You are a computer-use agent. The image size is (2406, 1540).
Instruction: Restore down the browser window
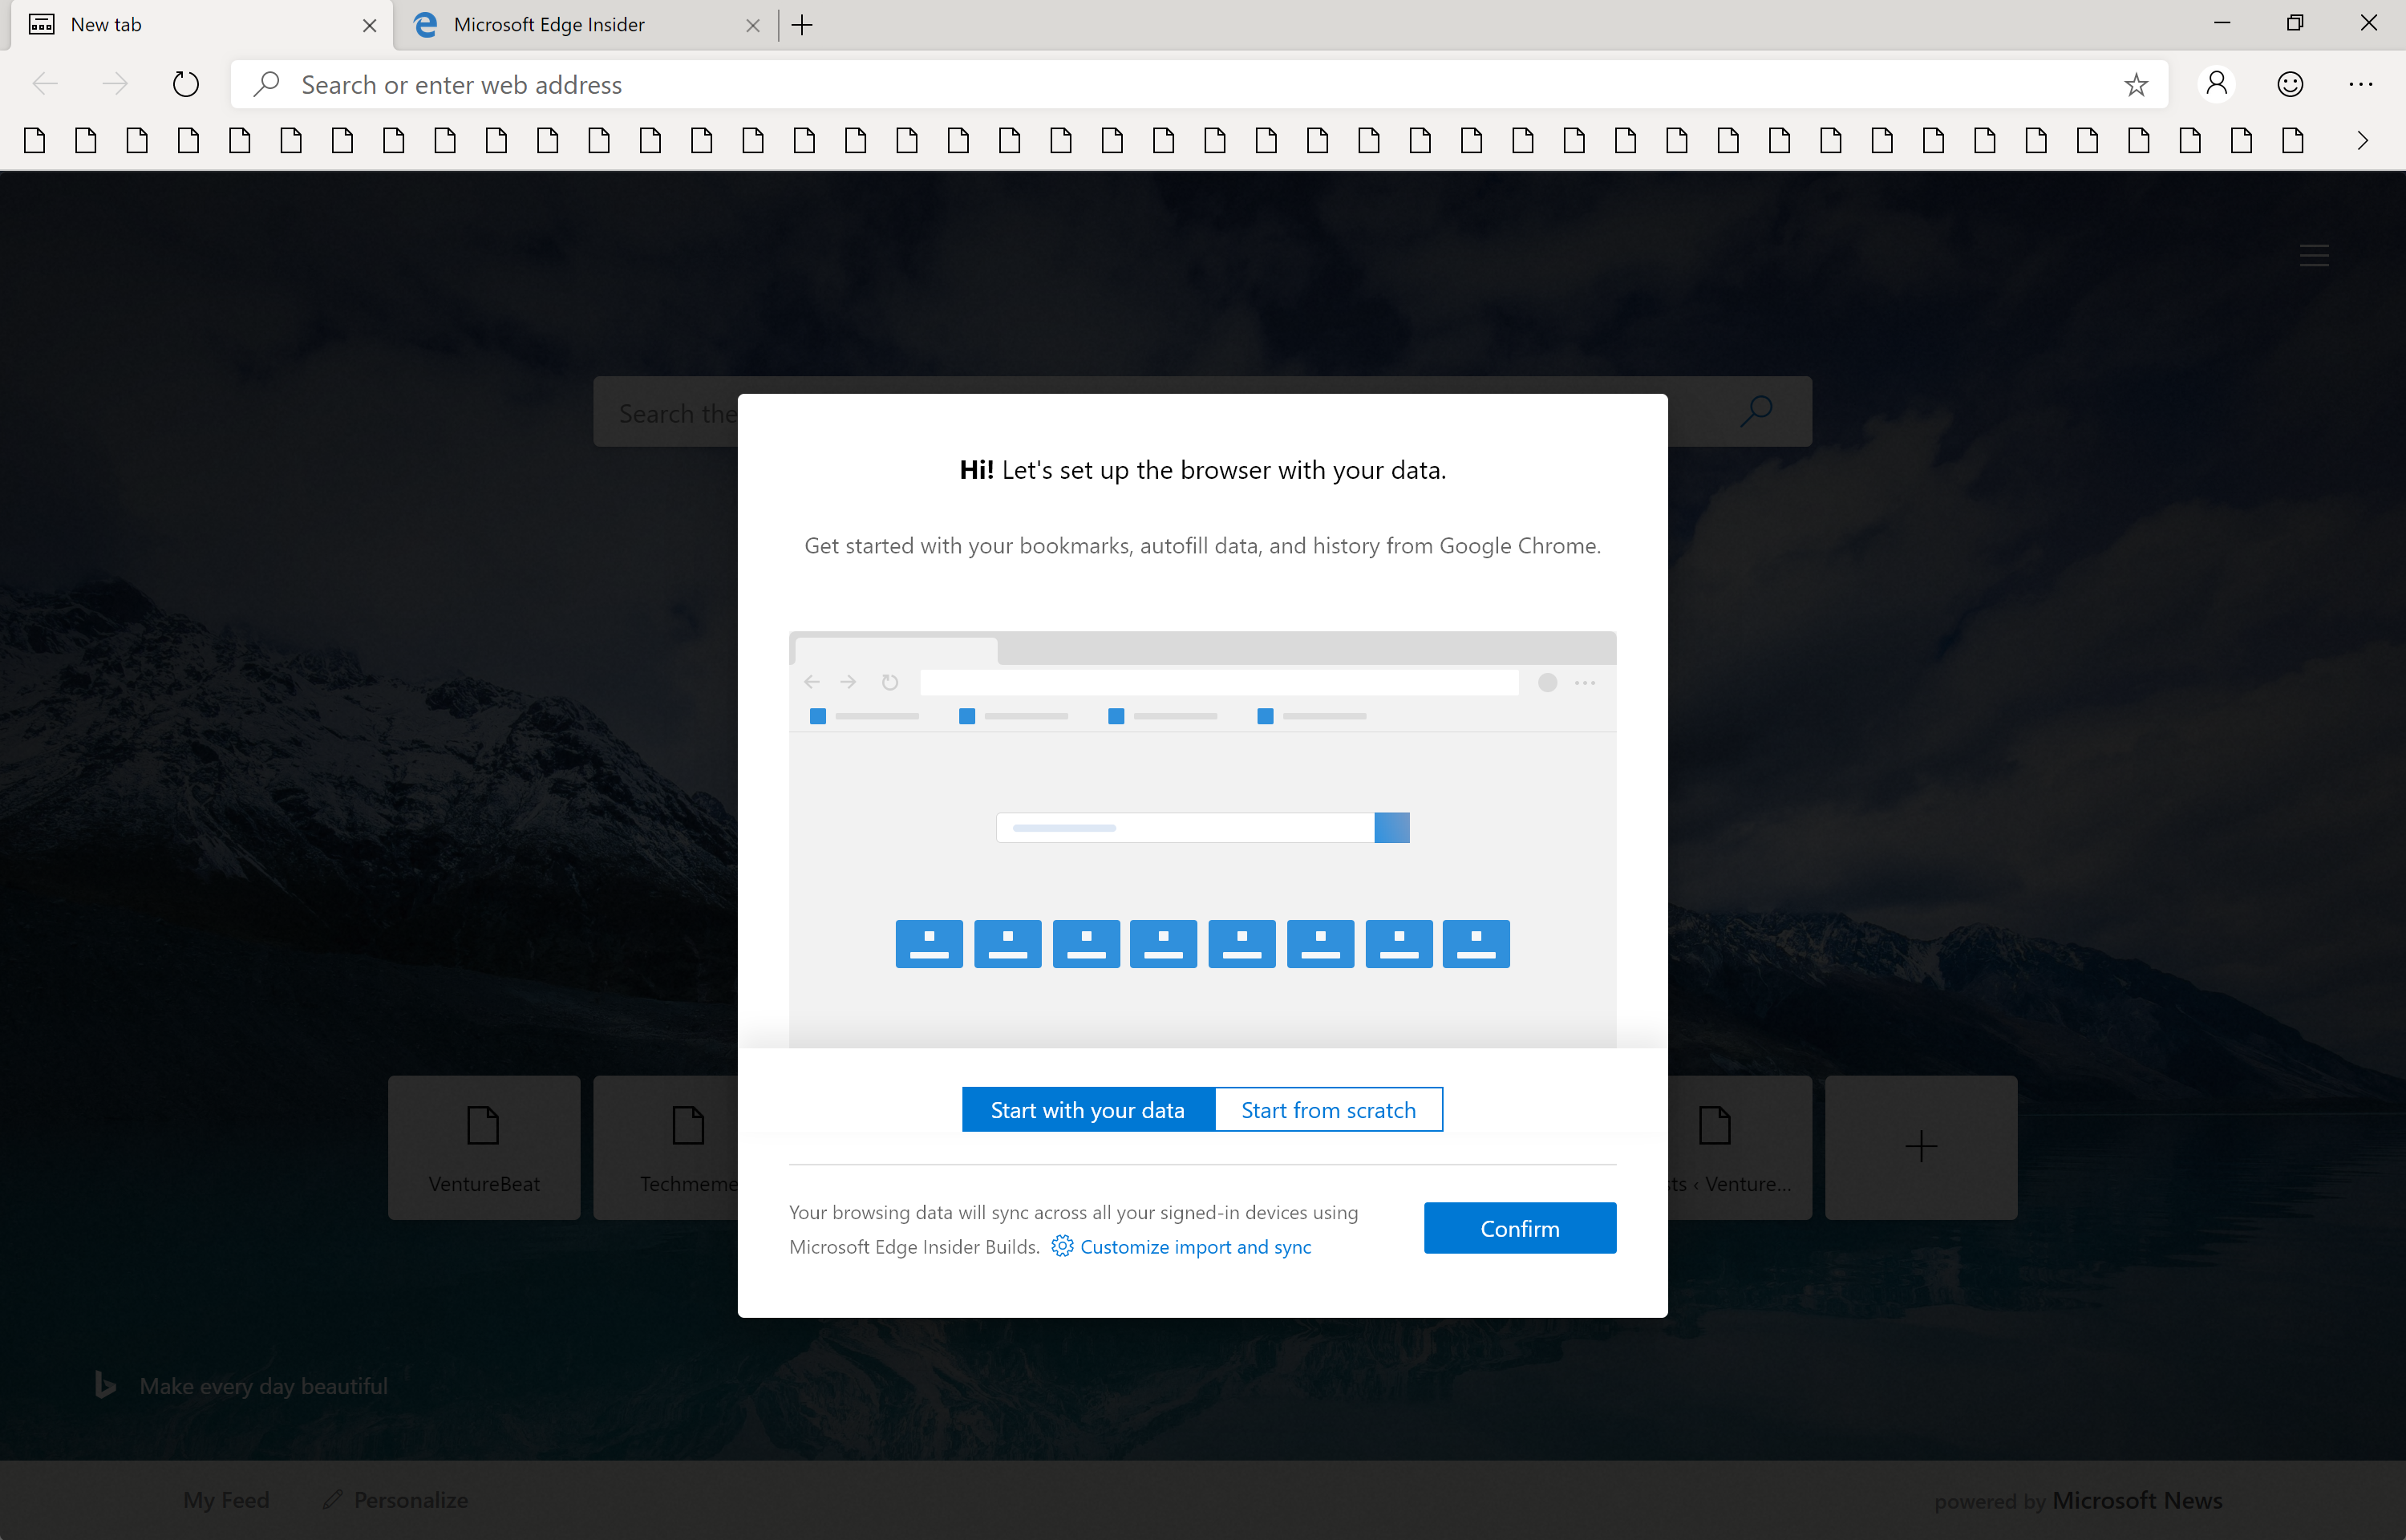coord(2295,23)
